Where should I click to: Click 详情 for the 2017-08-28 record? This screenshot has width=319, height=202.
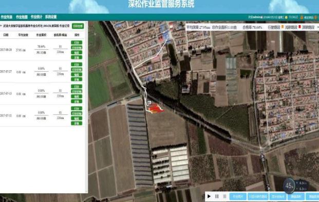click(x=77, y=57)
